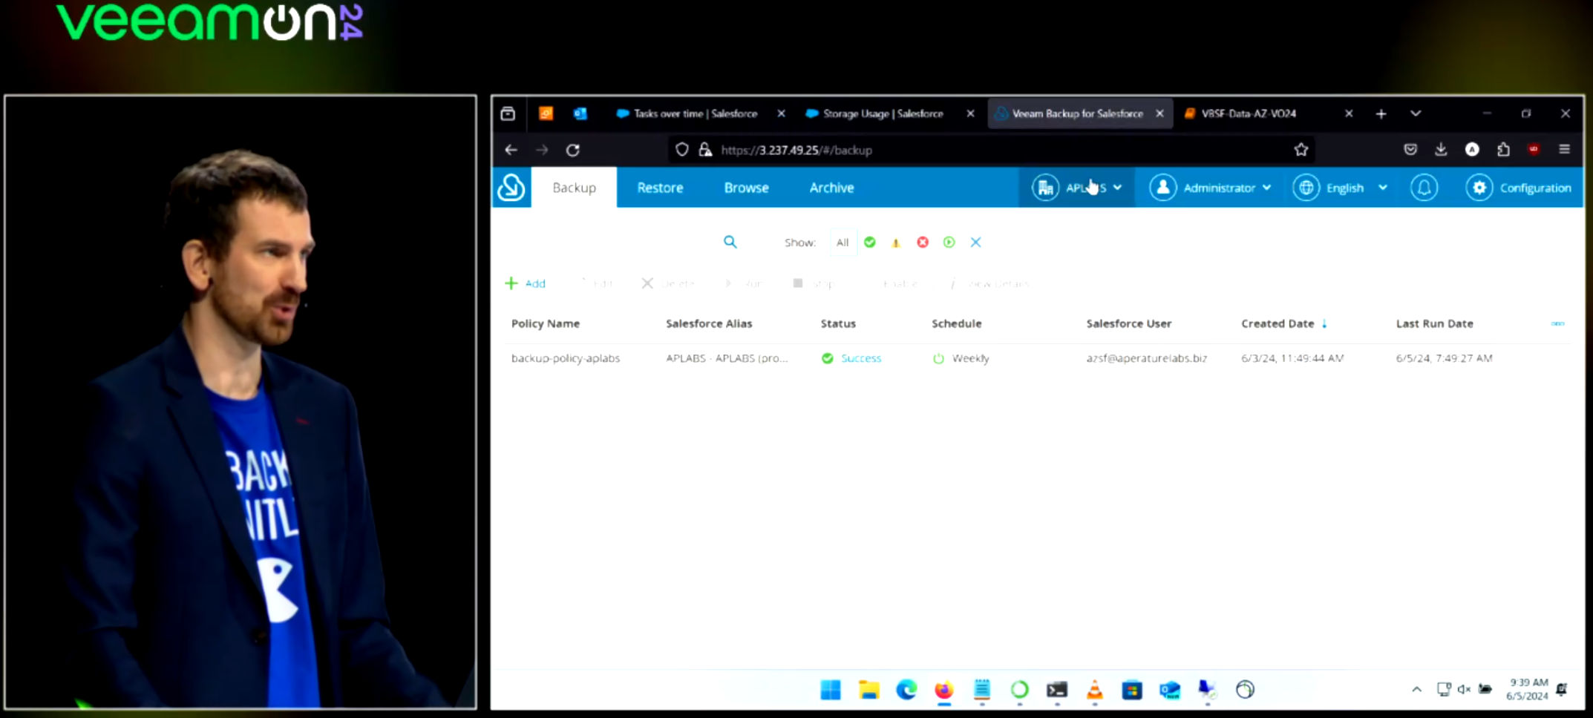
Task: Open File Explorer from taskbar
Action: click(x=869, y=690)
